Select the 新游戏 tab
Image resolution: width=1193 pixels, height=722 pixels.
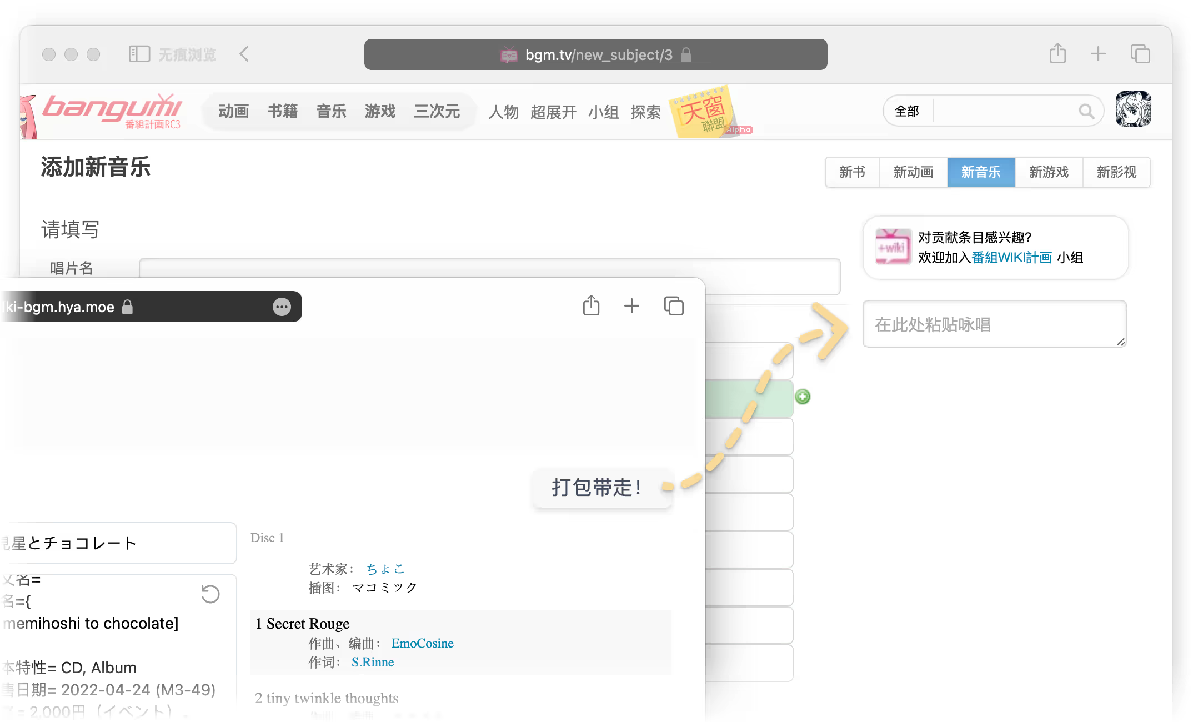(x=1049, y=172)
